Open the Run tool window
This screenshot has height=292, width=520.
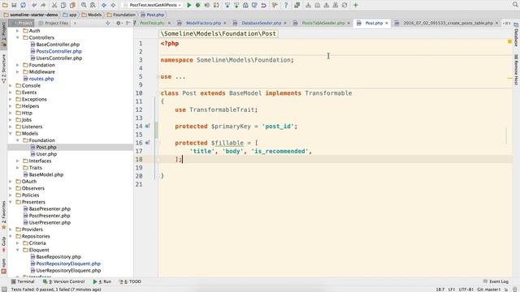pos(102,281)
